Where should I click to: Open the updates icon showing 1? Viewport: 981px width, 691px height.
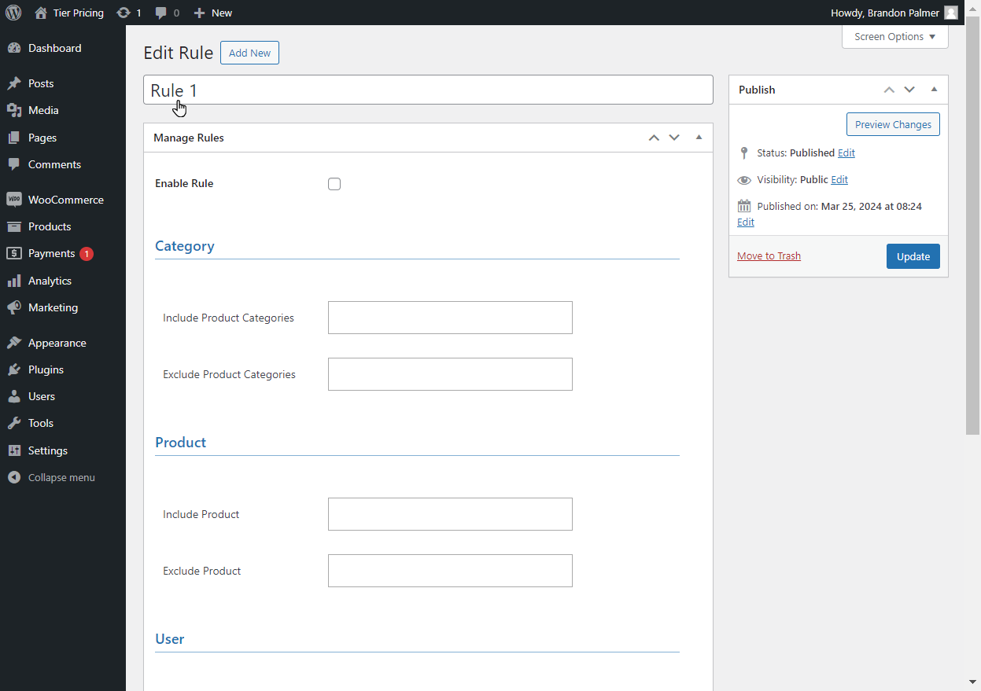click(124, 13)
